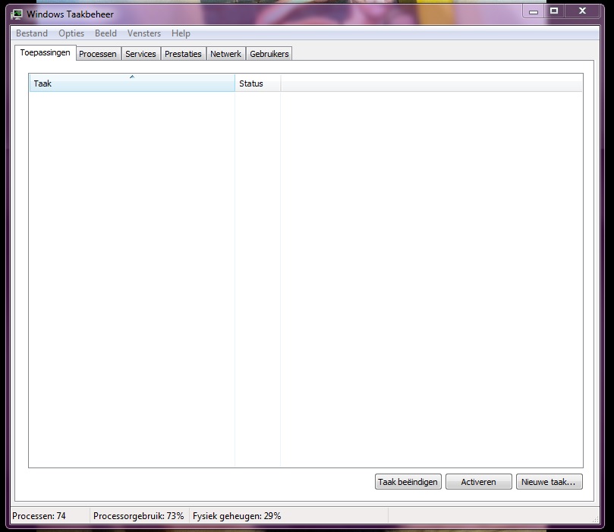The height and width of the screenshot is (532, 614).
Task: Open the Bestand menu
Action: pyautogui.click(x=32, y=33)
